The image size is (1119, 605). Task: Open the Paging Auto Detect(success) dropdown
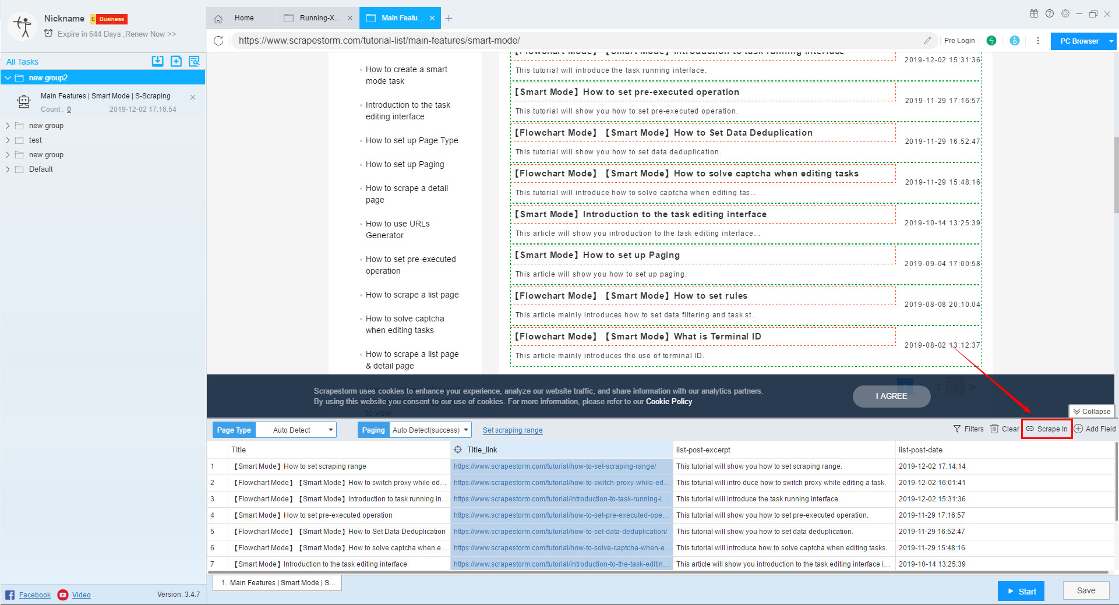click(x=430, y=430)
